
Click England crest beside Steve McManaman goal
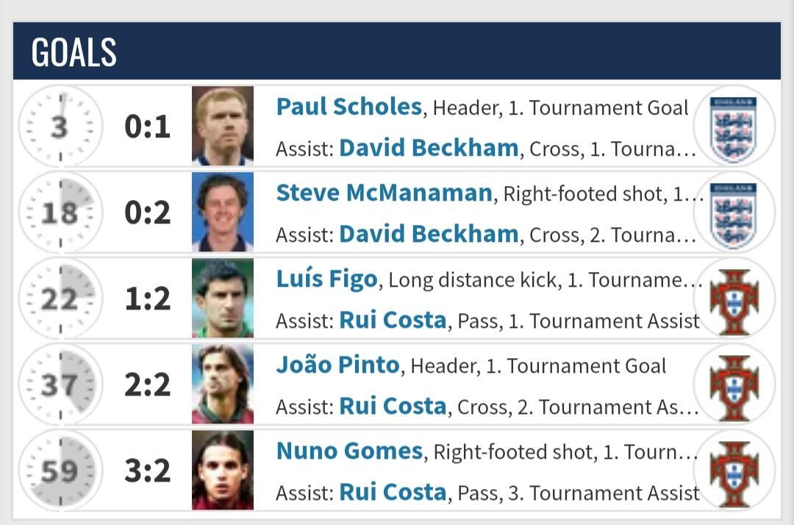[733, 213]
